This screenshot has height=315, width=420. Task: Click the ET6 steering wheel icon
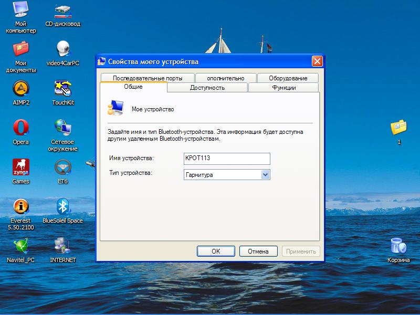63,167
